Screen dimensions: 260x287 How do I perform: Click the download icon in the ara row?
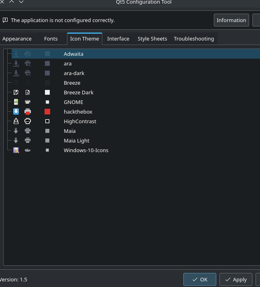(16, 63)
